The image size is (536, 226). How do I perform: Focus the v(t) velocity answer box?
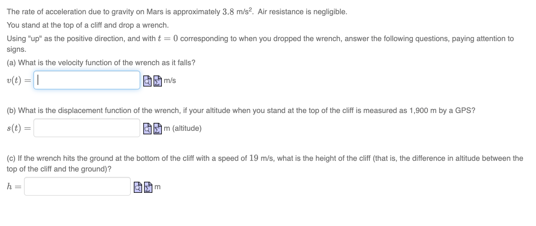(x=87, y=80)
